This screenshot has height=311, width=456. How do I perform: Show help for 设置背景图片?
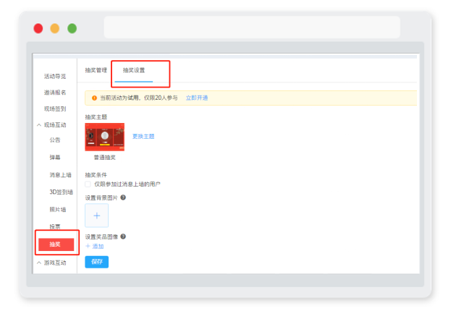pyautogui.click(x=123, y=197)
